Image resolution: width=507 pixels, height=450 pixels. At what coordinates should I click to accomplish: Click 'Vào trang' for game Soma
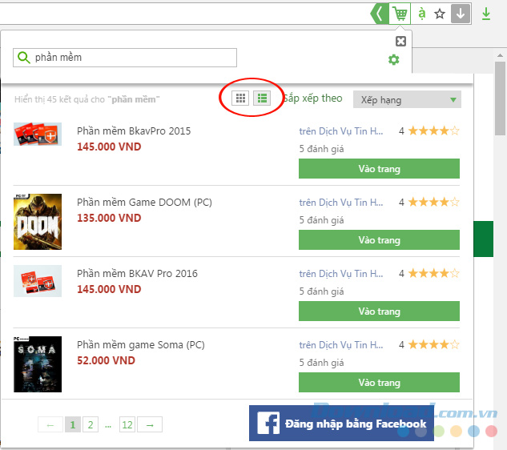pyautogui.click(x=379, y=383)
